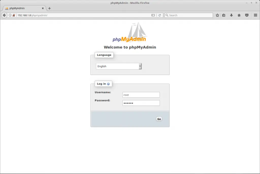Open login documentation help icon

[108, 84]
